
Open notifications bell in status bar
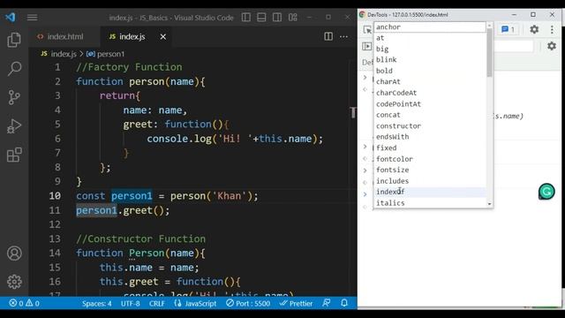pyautogui.click(x=344, y=303)
